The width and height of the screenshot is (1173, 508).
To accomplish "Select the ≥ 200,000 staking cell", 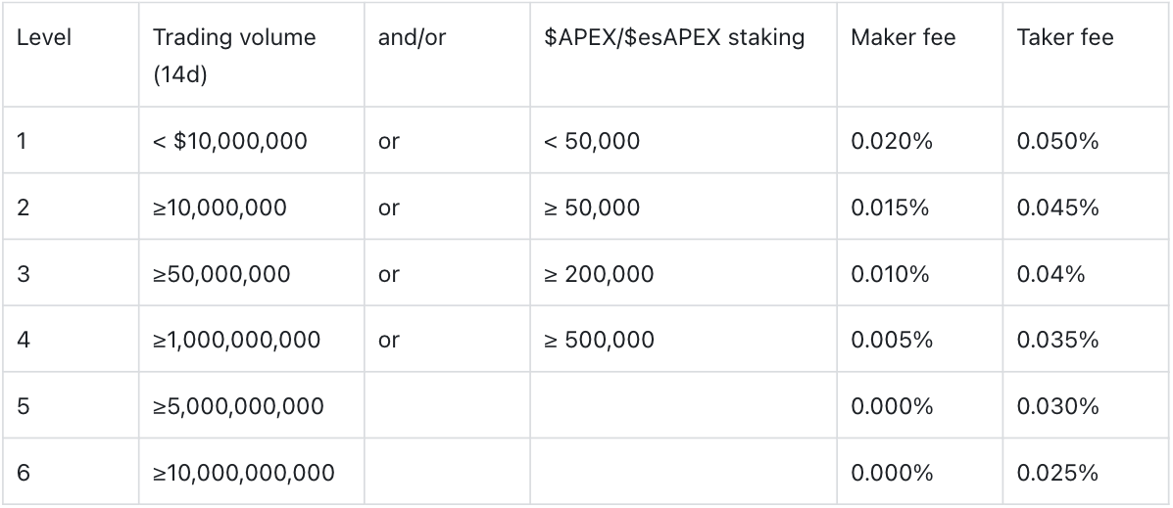I will (599, 274).
